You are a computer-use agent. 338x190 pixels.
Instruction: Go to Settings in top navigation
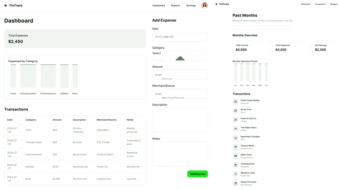coord(191,6)
